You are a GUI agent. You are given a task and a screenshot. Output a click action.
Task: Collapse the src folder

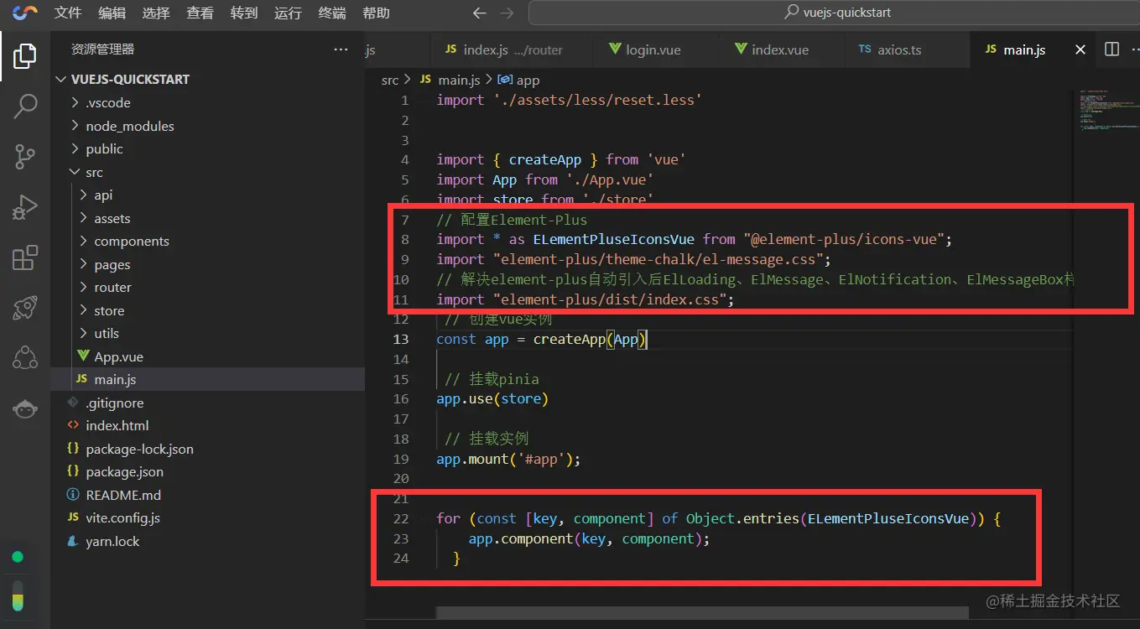coord(207,172)
